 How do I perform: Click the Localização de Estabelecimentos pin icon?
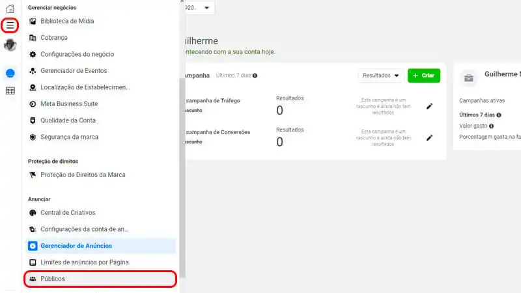(x=33, y=87)
